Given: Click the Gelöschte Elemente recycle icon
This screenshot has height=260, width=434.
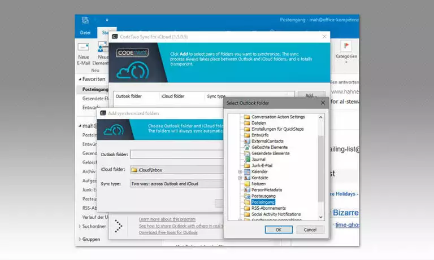Looking at the screenshot, I should point(247,147).
